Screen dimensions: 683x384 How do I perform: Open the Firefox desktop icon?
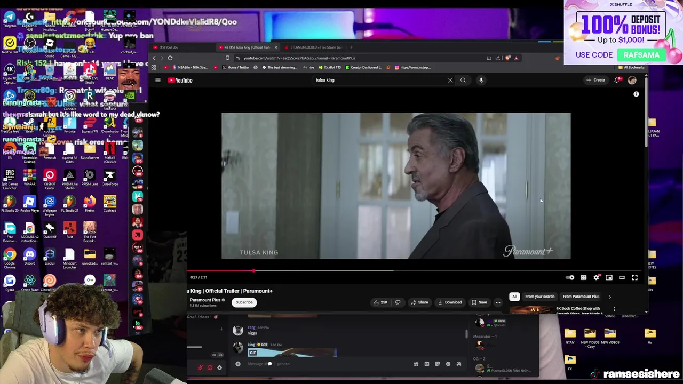tap(90, 204)
